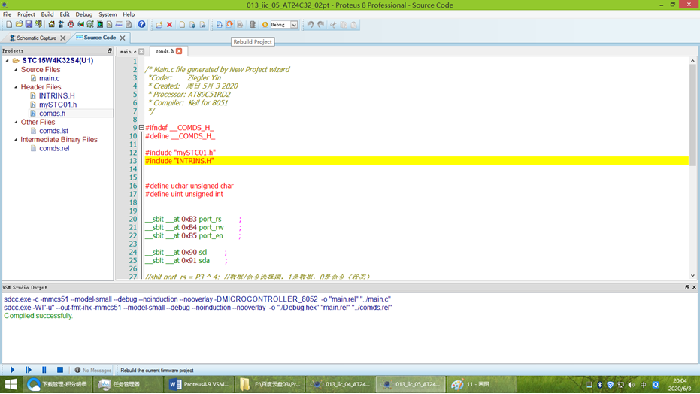Viewport: 700px width, 394px height.
Task: Open the Edit menu
Action: pos(65,14)
